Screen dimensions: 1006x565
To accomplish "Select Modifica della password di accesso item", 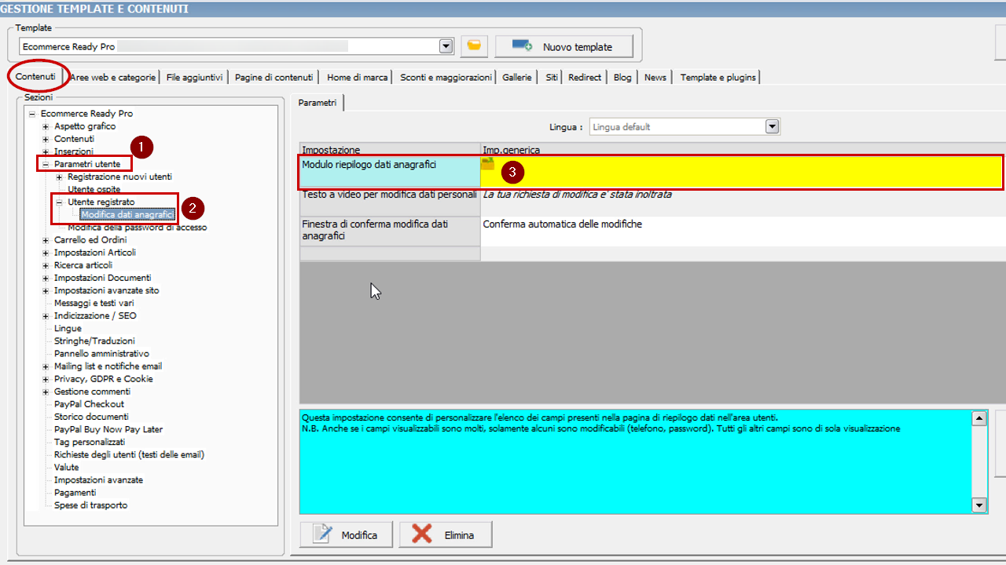I will coord(138,228).
